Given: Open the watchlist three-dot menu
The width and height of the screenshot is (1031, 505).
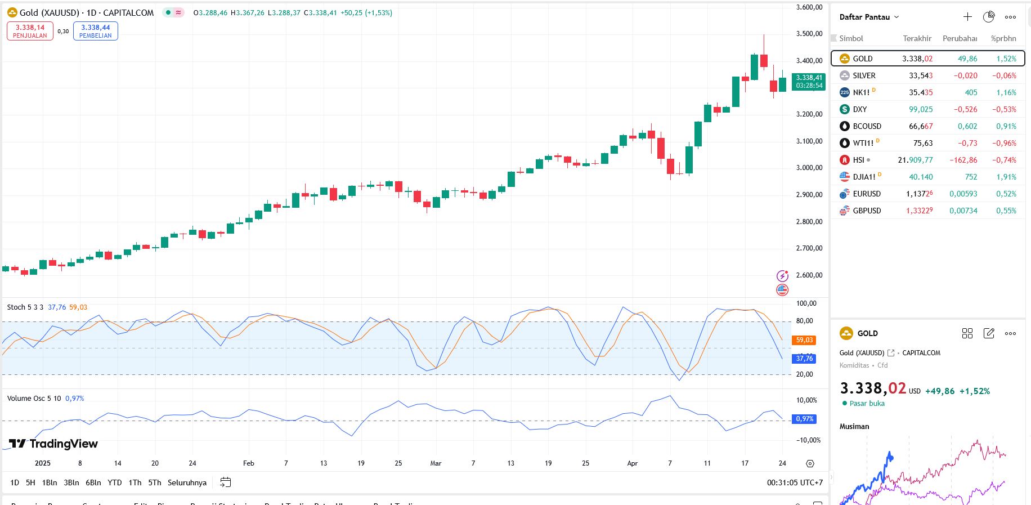Looking at the screenshot, I should 1011,17.
